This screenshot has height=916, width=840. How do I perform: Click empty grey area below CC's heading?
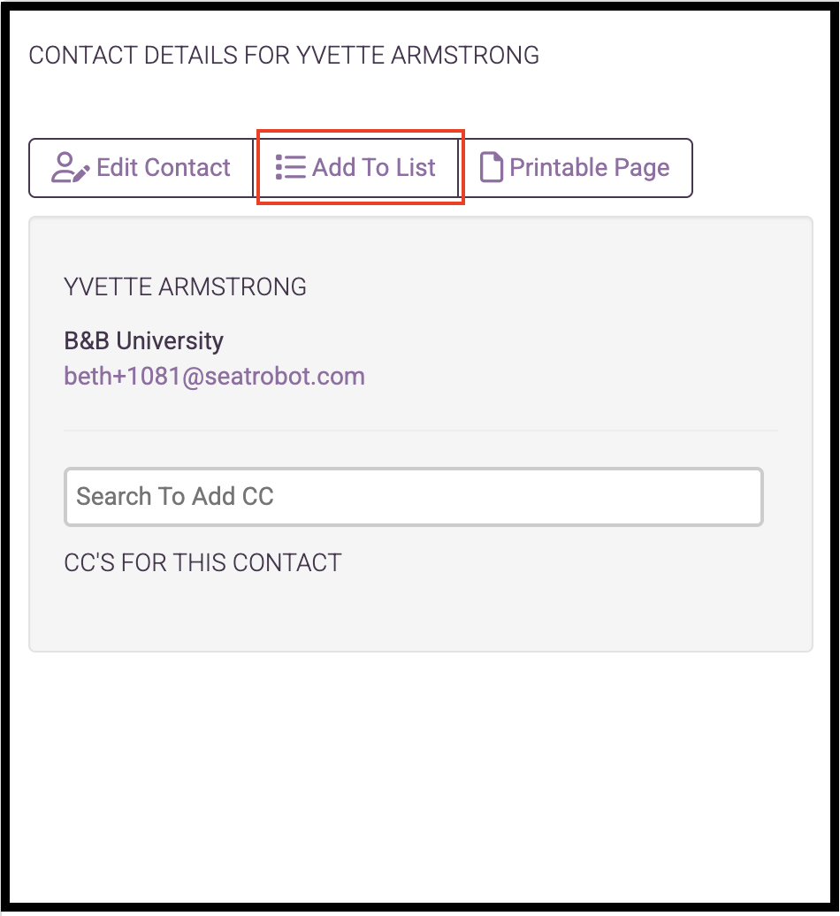point(421,614)
